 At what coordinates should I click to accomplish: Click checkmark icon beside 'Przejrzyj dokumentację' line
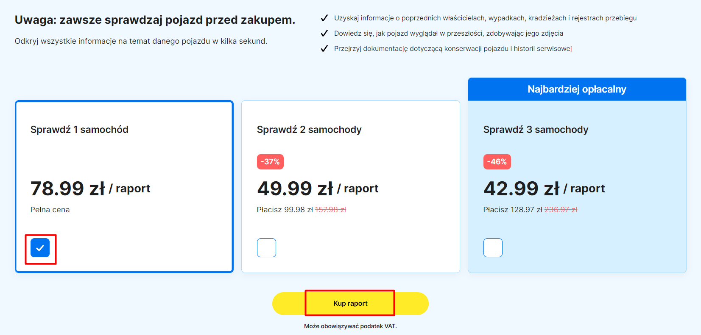pos(324,48)
